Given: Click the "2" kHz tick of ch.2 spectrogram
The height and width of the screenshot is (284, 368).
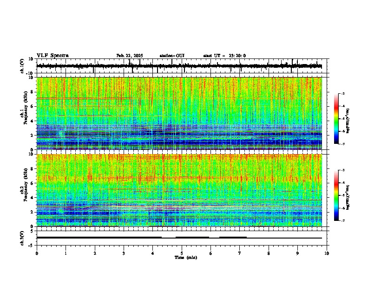Looking at the screenshot, I should click(33, 212).
